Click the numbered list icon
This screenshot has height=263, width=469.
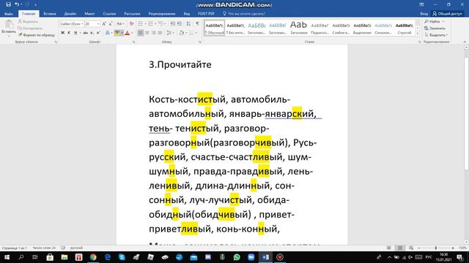click(151, 24)
